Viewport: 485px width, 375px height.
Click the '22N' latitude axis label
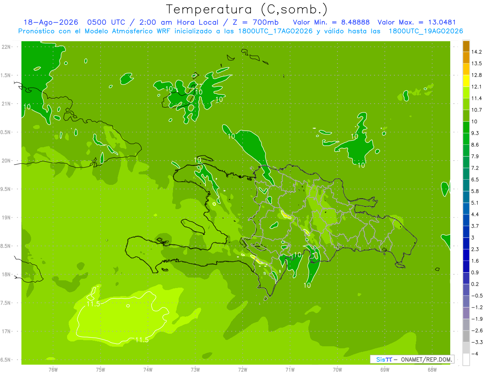(x=6, y=47)
